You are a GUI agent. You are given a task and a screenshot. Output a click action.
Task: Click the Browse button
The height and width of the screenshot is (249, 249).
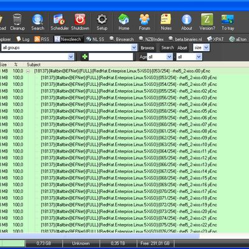(148, 48)
